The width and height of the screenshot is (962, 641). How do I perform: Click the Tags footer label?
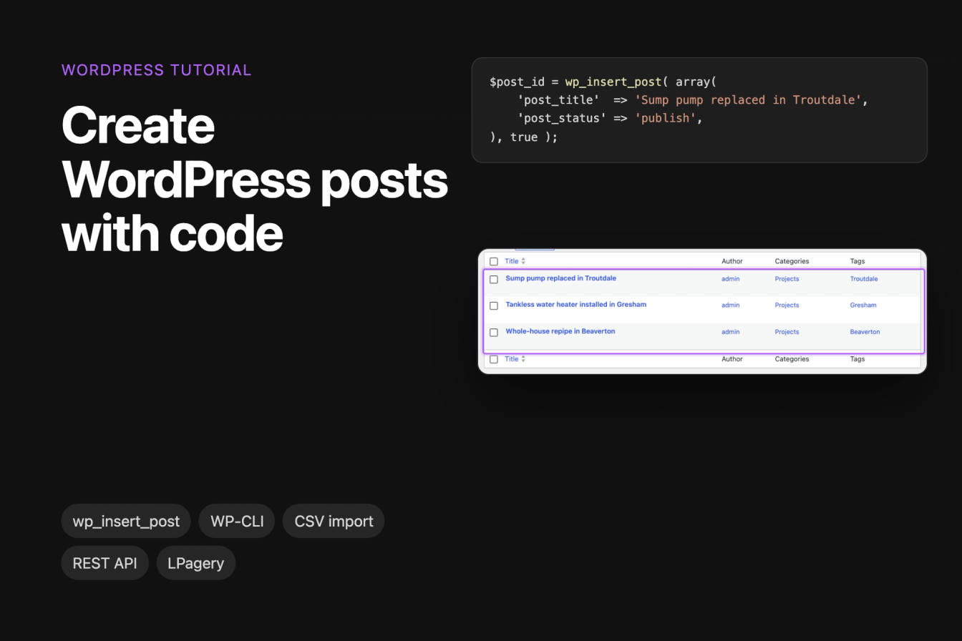[857, 359]
